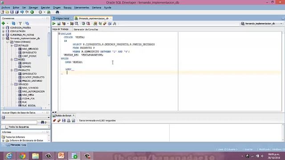Pin the script output with red pin
Screen dimensions: 285x160
[x=54, y=120]
